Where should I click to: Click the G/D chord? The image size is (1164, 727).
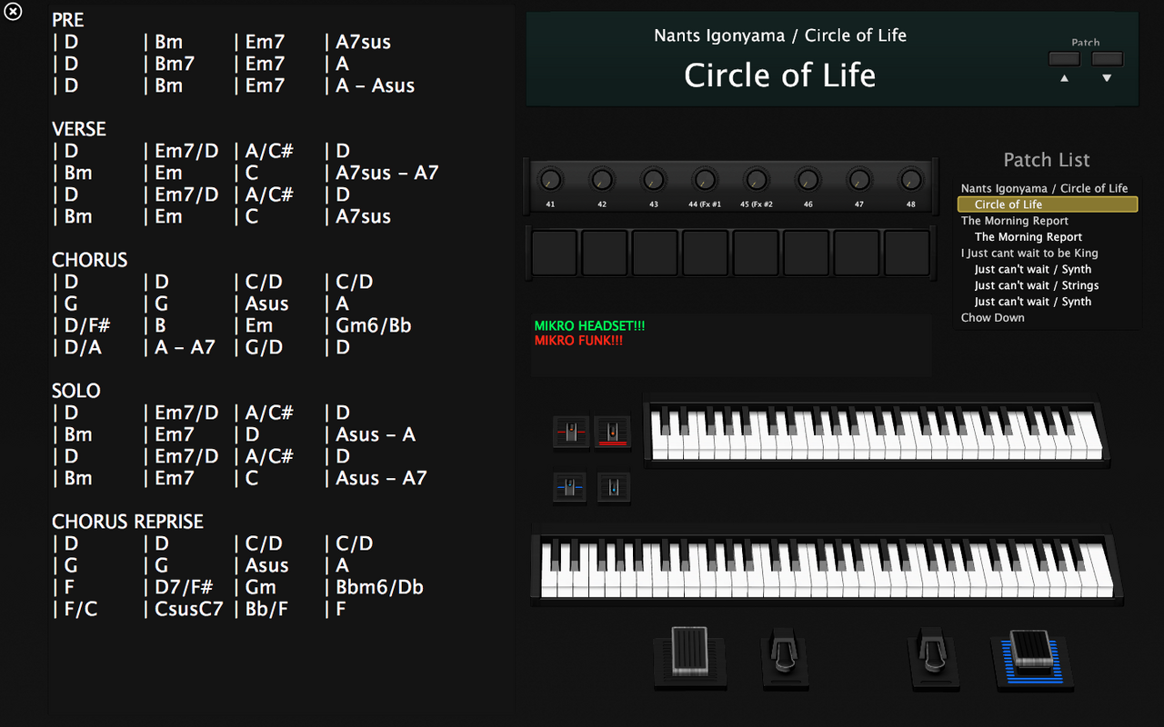[x=264, y=347]
